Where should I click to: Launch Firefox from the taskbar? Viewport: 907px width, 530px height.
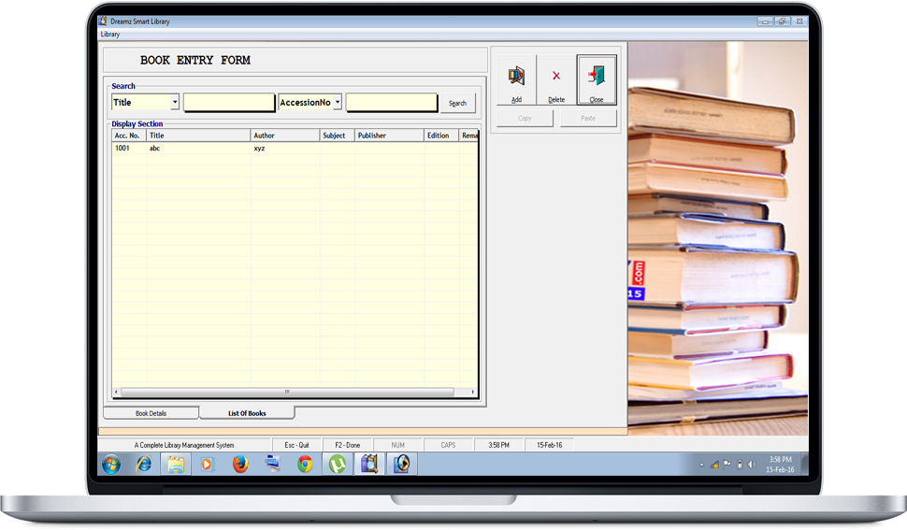point(240,465)
